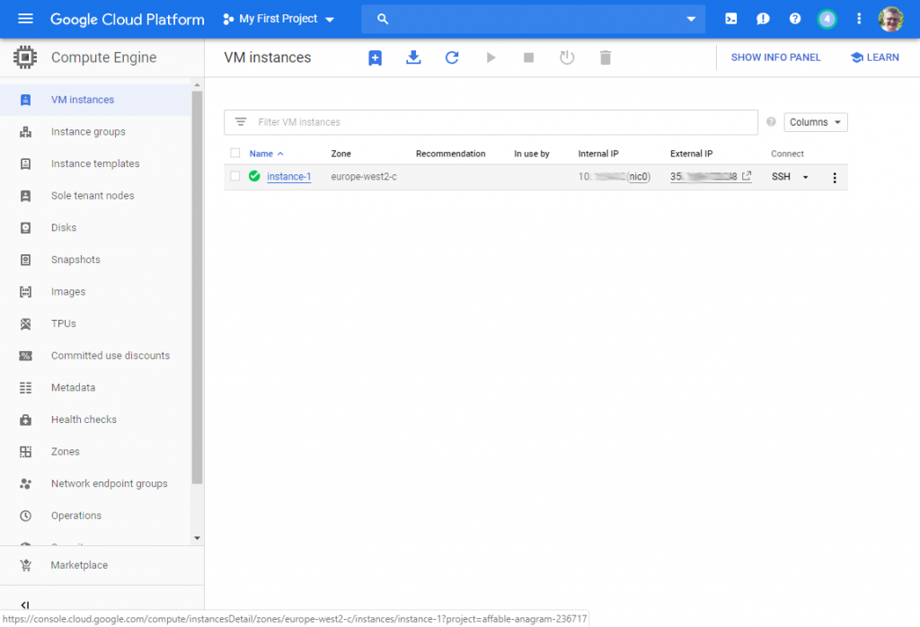
Task: Open notifications badge showing 4
Action: (x=827, y=19)
